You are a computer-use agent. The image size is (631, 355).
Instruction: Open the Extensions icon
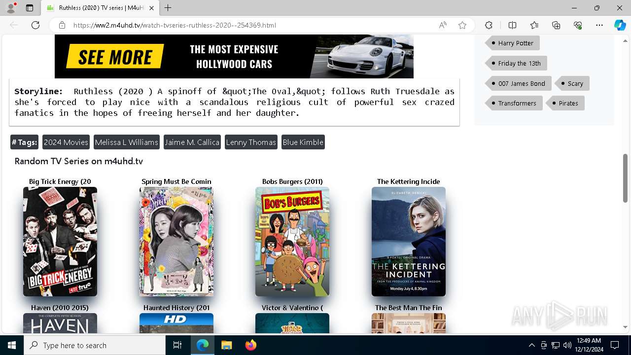click(x=489, y=25)
